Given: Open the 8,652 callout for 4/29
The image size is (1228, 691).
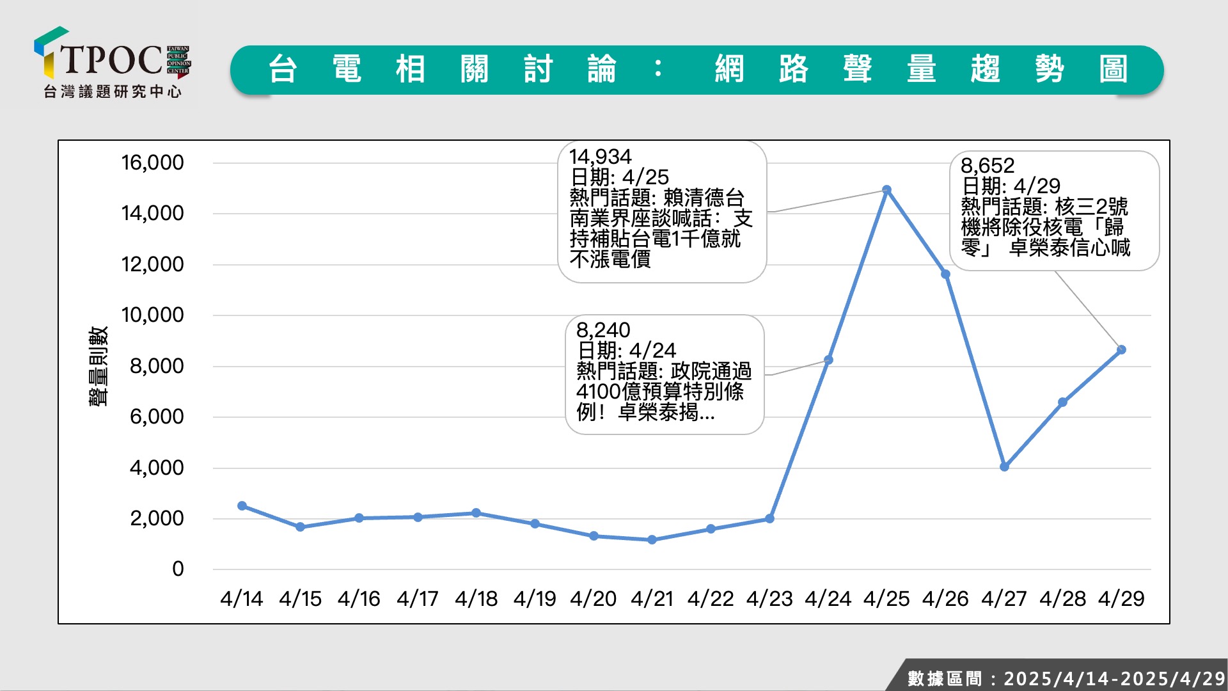Looking at the screenshot, I should point(1054,210).
